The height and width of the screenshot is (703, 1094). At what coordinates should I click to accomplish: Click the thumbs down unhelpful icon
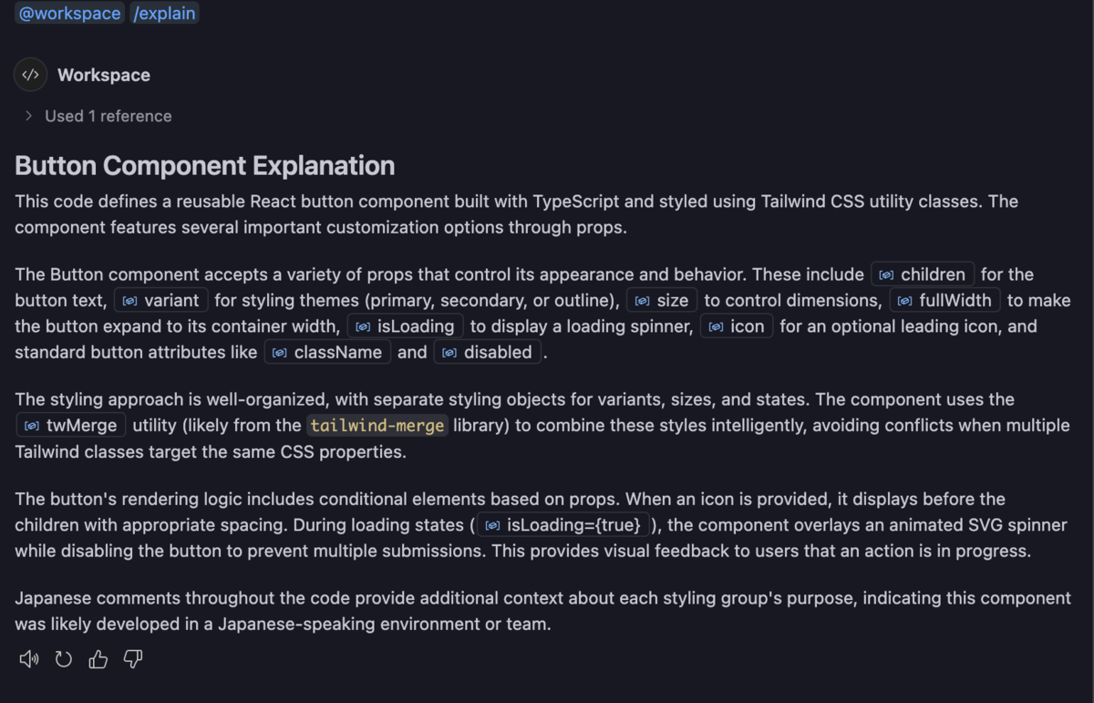pos(133,659)
